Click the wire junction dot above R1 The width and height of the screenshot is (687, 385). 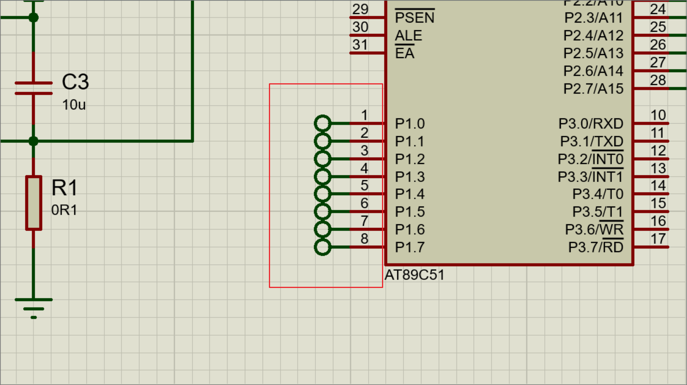33,141
